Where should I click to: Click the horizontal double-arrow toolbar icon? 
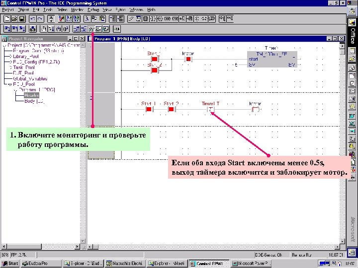click(x=204, y=19)
